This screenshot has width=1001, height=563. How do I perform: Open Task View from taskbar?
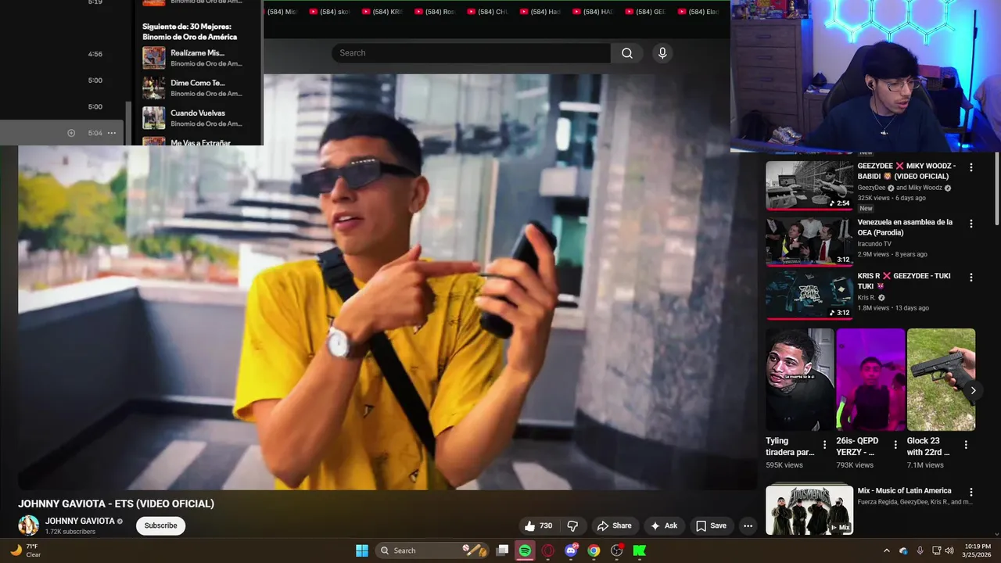tap(503, 550)
